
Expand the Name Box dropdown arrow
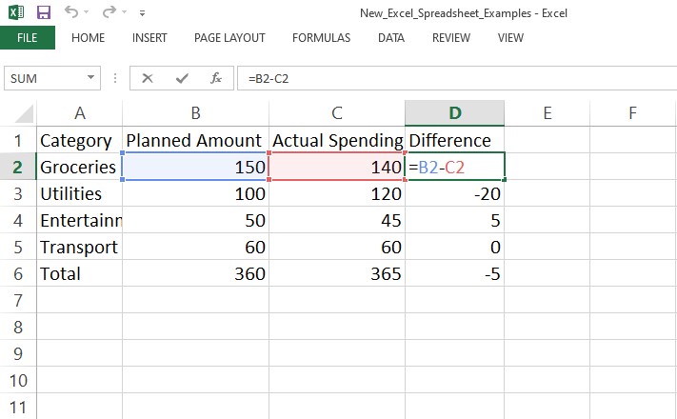(x=91, y=78)
